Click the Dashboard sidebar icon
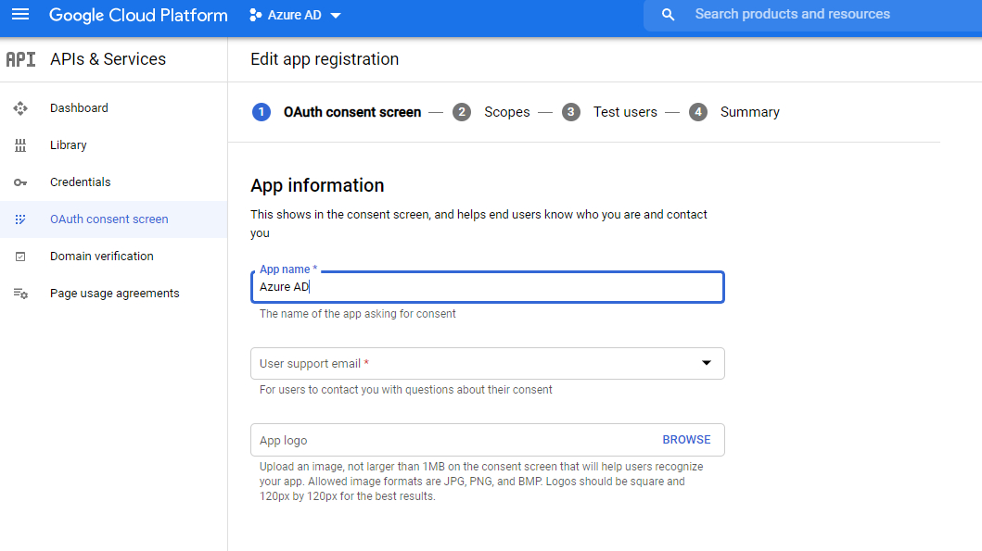Image resolution: width=982 pixels, height=551 pixels. click(20, 108)
